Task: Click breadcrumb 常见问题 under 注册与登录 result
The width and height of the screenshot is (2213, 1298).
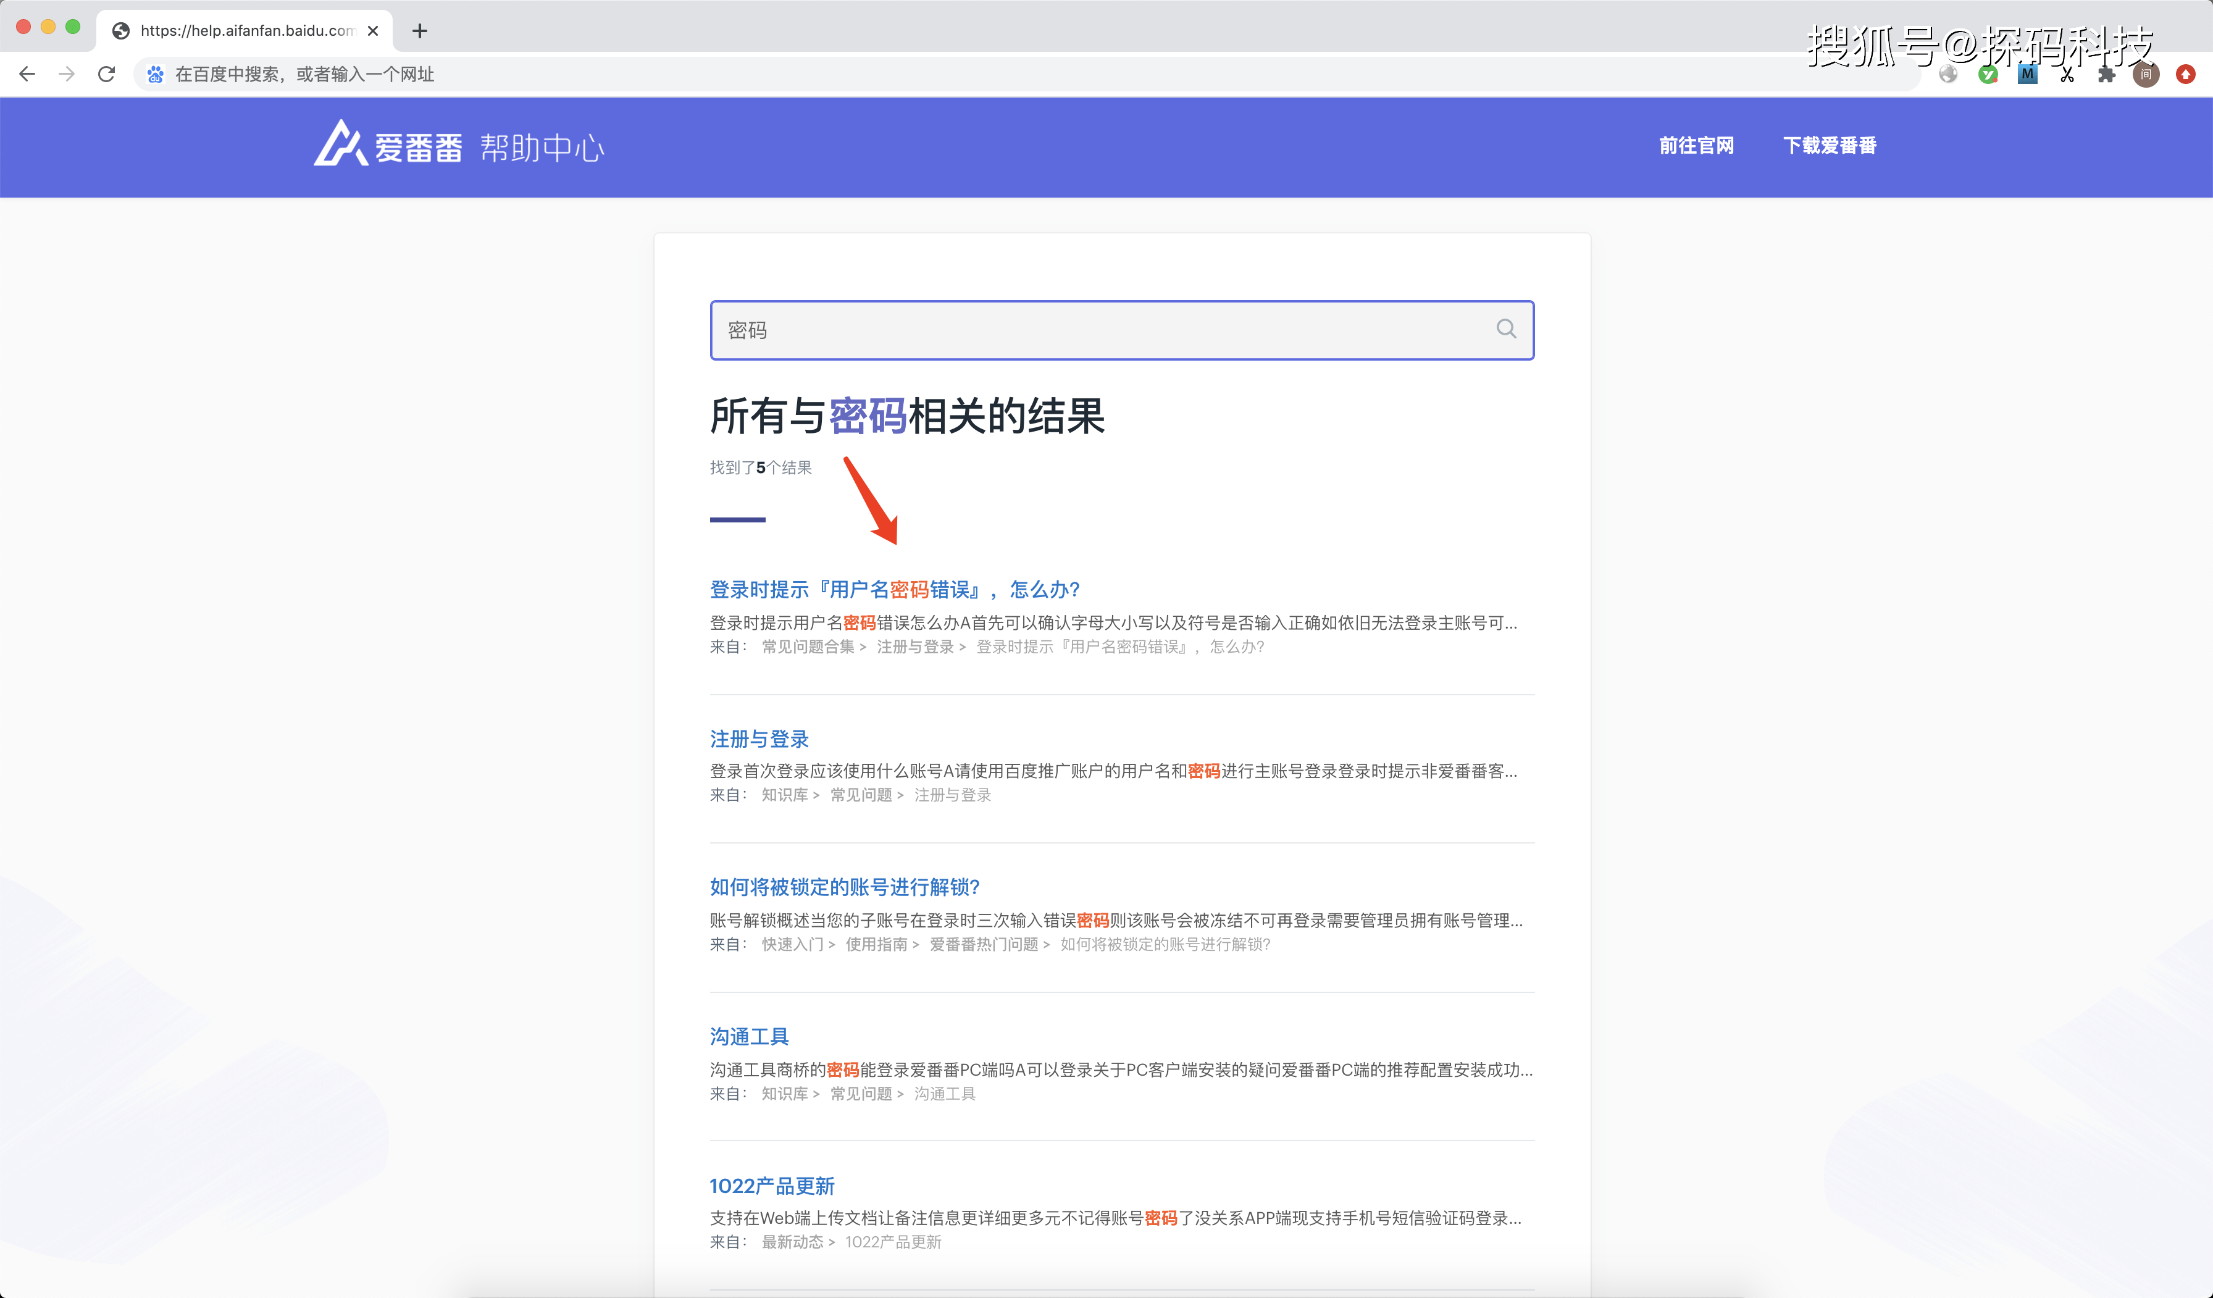Action: [x=861, y=796]
